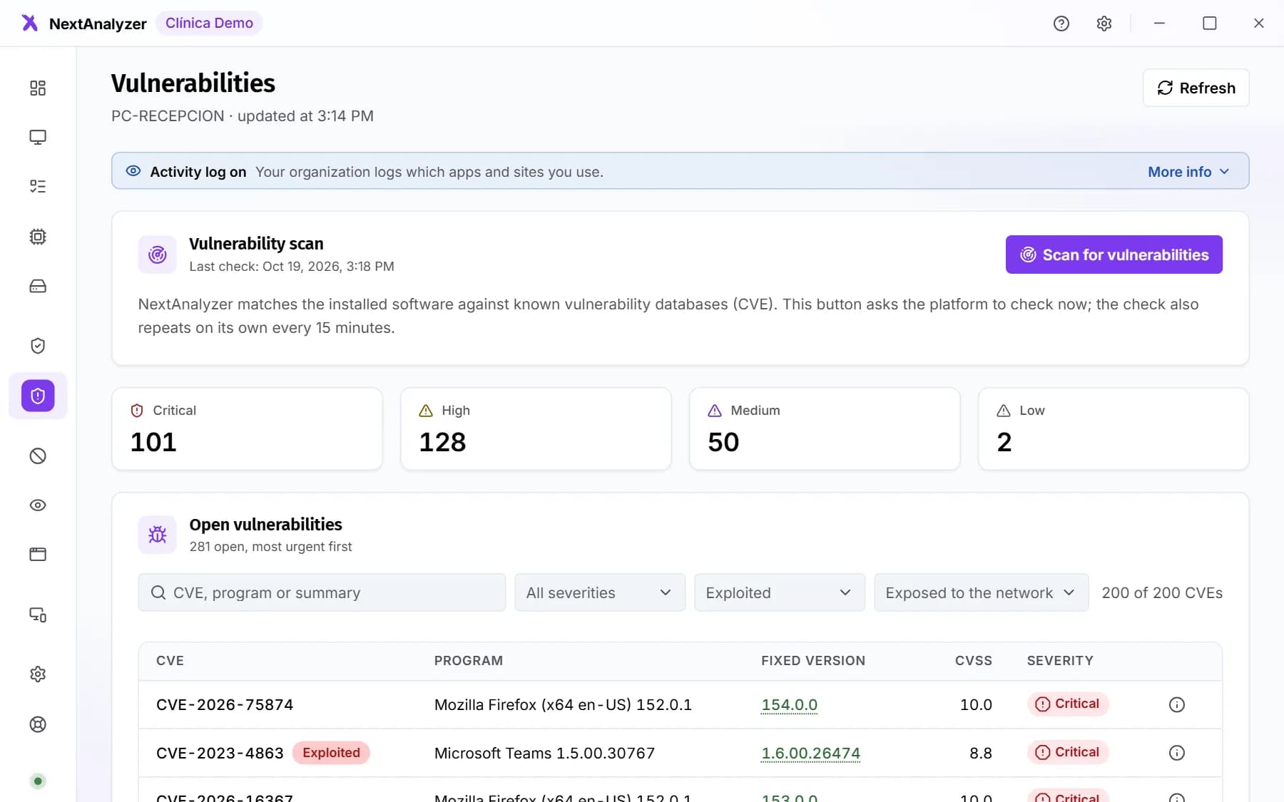This screenshot has height=802, width=1284.
Task: Click the Exploited tag on CVE-2023-4863
Action: tap(331, 753)
